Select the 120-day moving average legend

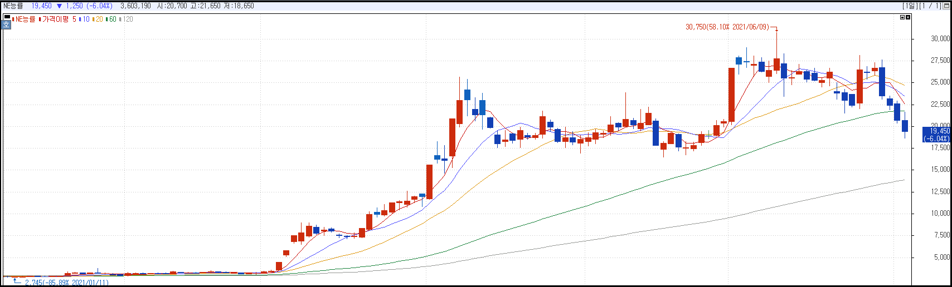tap(127, 19)
